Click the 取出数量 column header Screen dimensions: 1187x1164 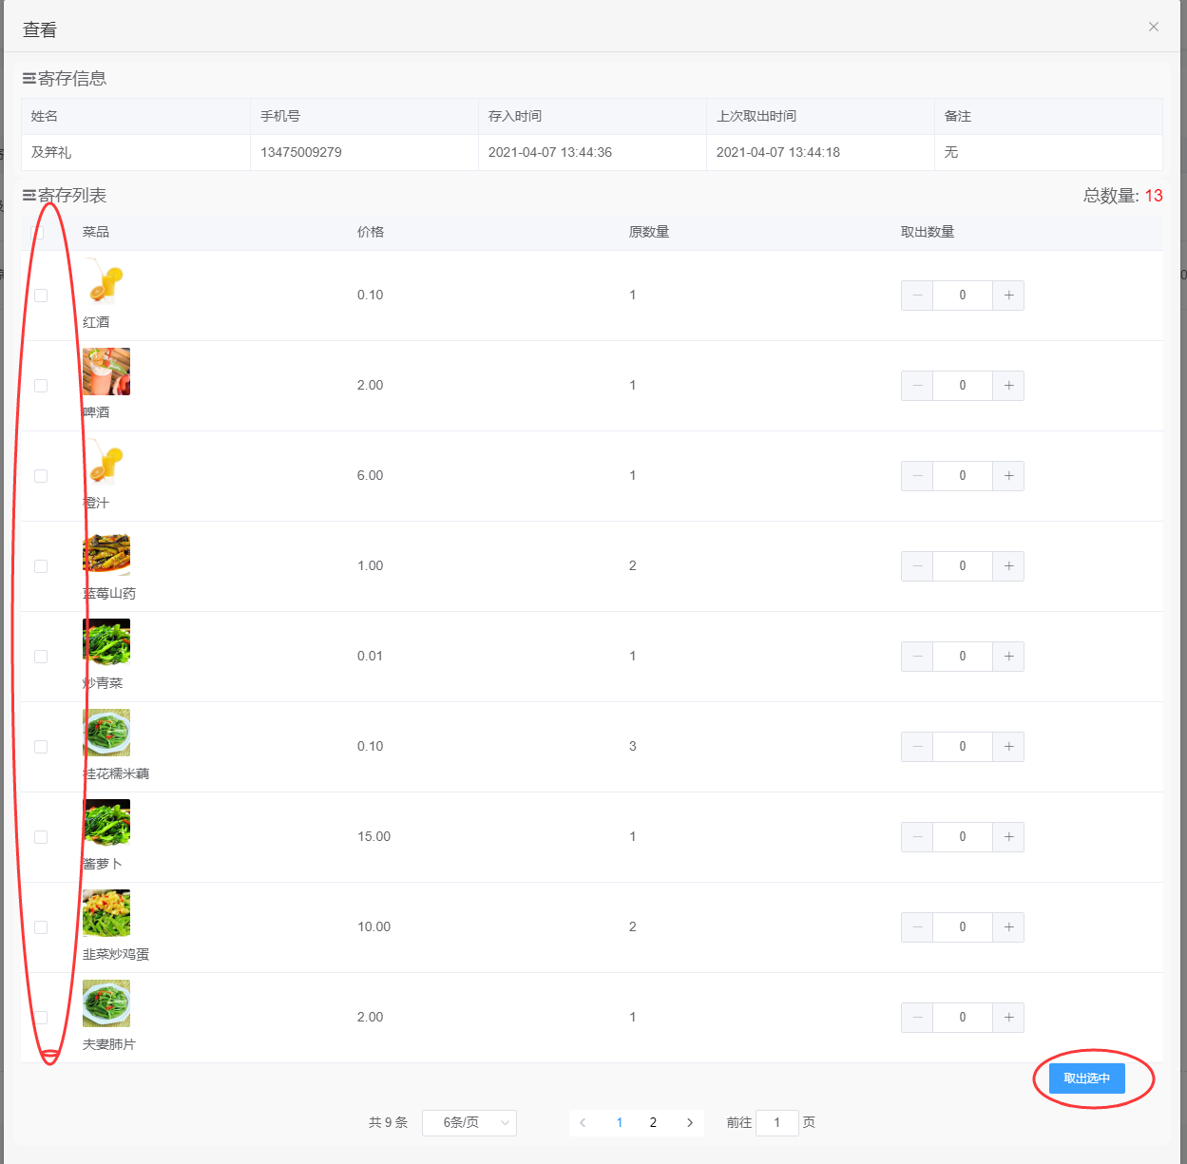(928, 232)
